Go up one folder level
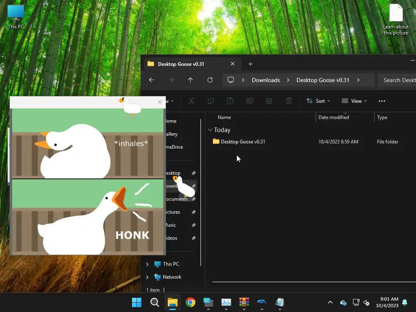Image resolution: width=416 pixels, height=312 pixels. pyautogui.click(x=190, y=80)
